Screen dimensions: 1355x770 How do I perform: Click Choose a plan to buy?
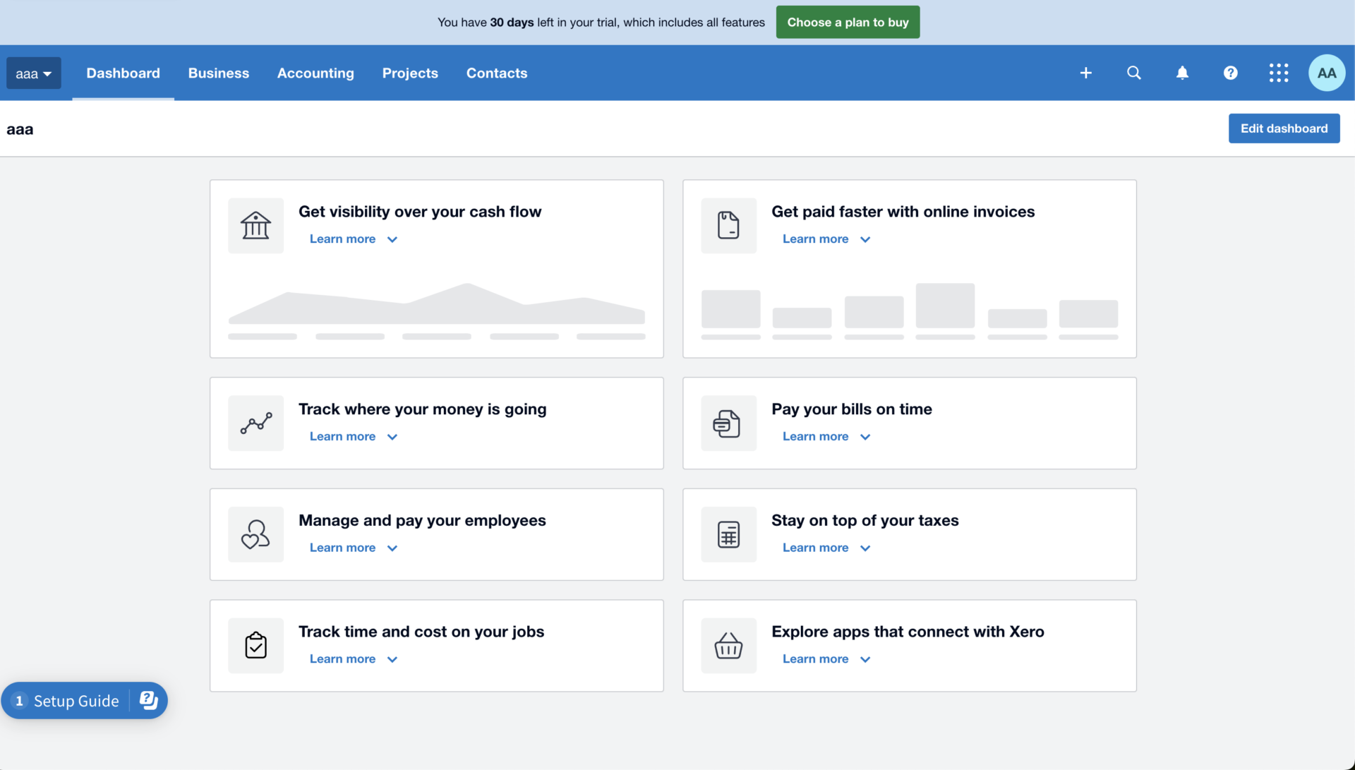click(848, 23)
